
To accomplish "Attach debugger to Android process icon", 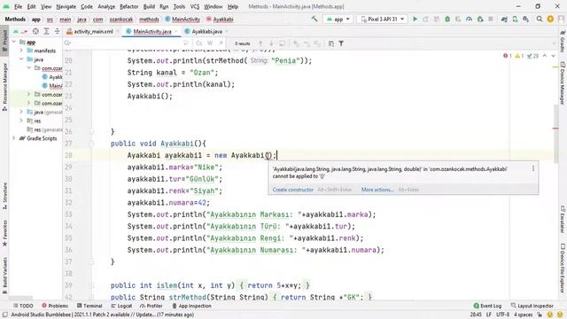I will (x=480, y=19).
